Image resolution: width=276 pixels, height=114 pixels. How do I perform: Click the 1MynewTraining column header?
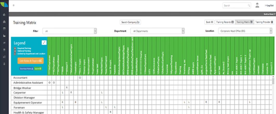pos(171,56)
